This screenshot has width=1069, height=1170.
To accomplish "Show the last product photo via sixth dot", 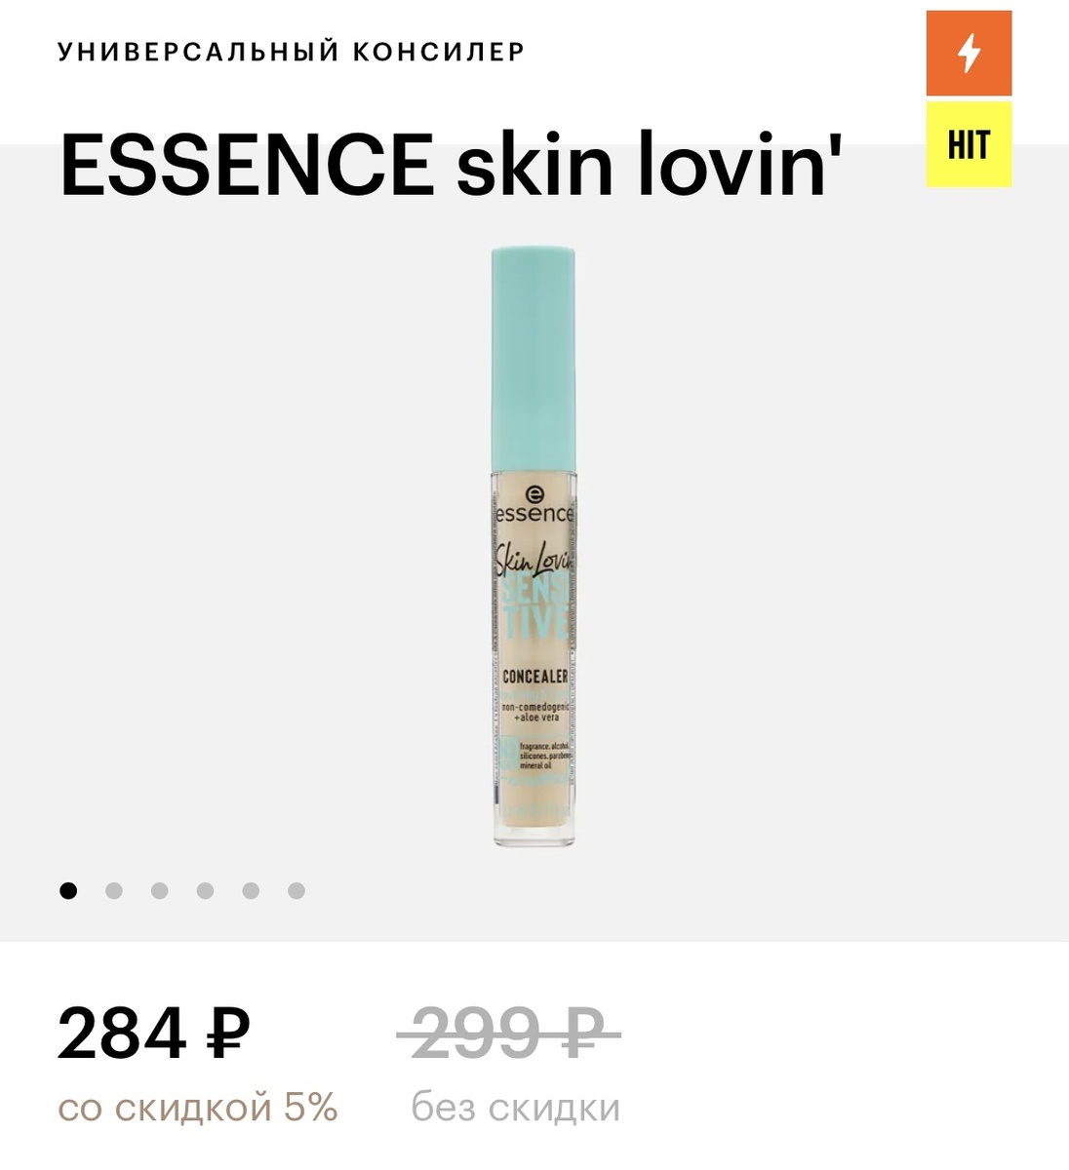I will click(297, 890).
